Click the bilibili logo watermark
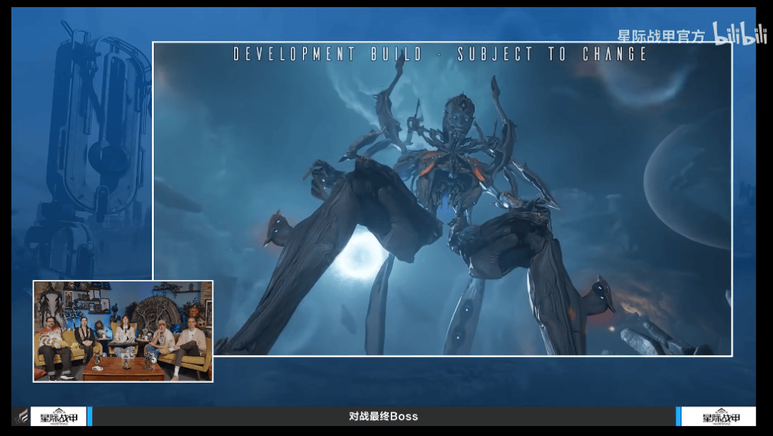Screen dimensions: 773x436 [739, 34]
